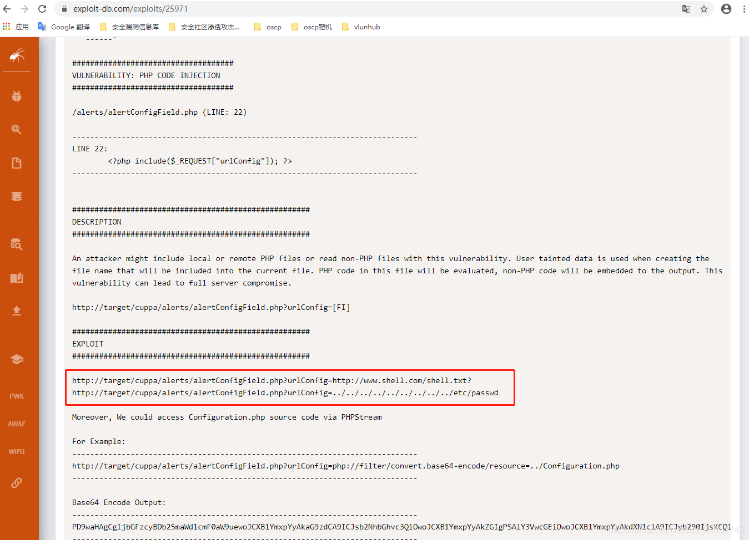Open the oscp bookmark folder

coord(268,27)
